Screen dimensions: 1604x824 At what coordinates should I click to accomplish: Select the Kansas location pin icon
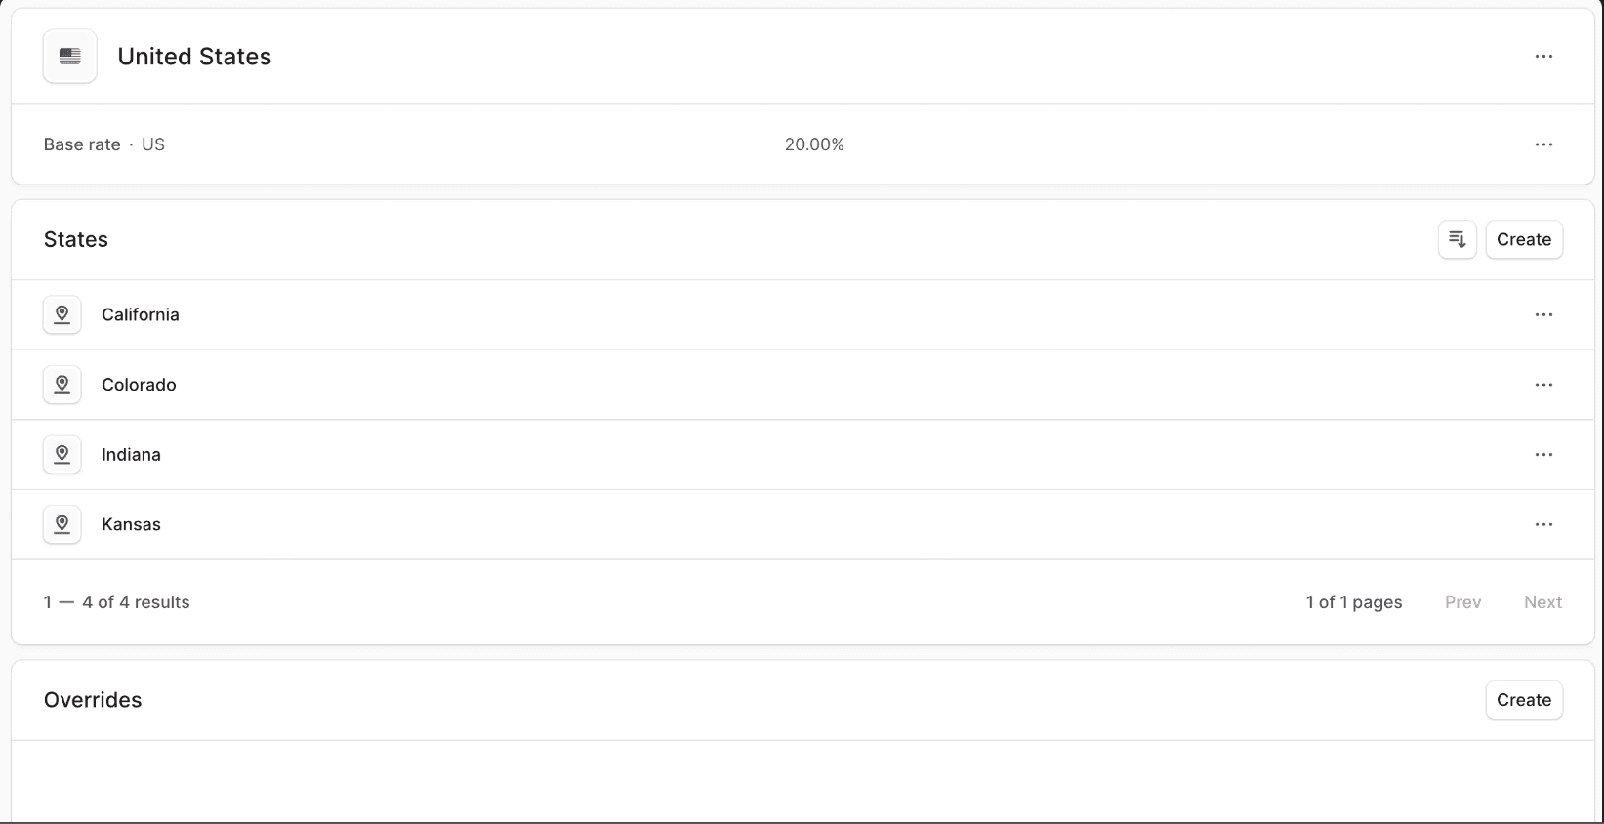tap(62, 524)
